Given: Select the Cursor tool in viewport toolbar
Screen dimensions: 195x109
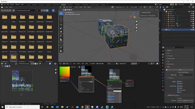Looking at the screenshot, I should (x=61, y=17).
